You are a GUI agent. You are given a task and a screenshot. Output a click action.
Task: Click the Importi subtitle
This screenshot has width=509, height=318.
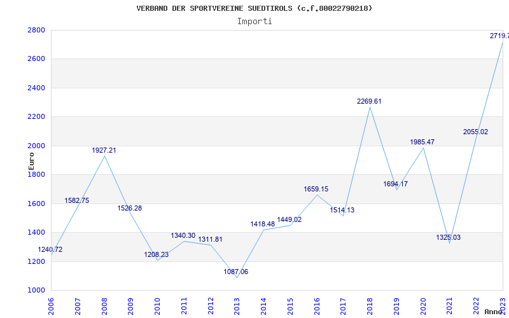(x=254, y=22)
